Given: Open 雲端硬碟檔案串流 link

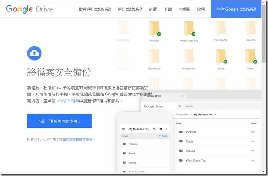Looking at the screenshot, I should (x=79, y=140).
